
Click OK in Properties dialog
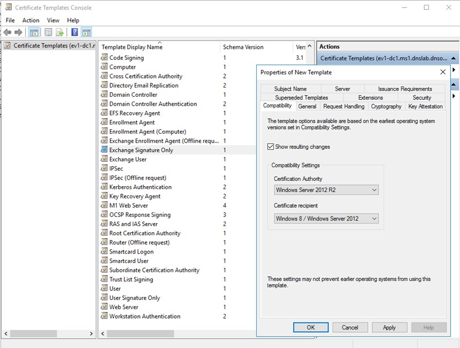coord(311,327)
